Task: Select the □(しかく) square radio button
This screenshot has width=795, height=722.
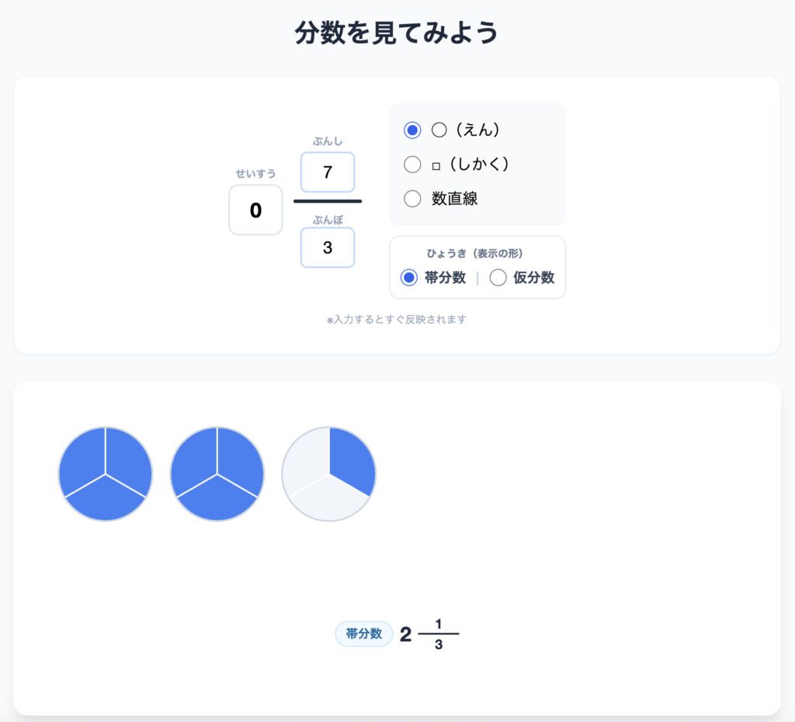Action: click(x=412, y=164)
